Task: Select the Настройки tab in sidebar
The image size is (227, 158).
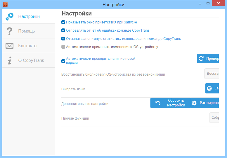Action: 29,16
